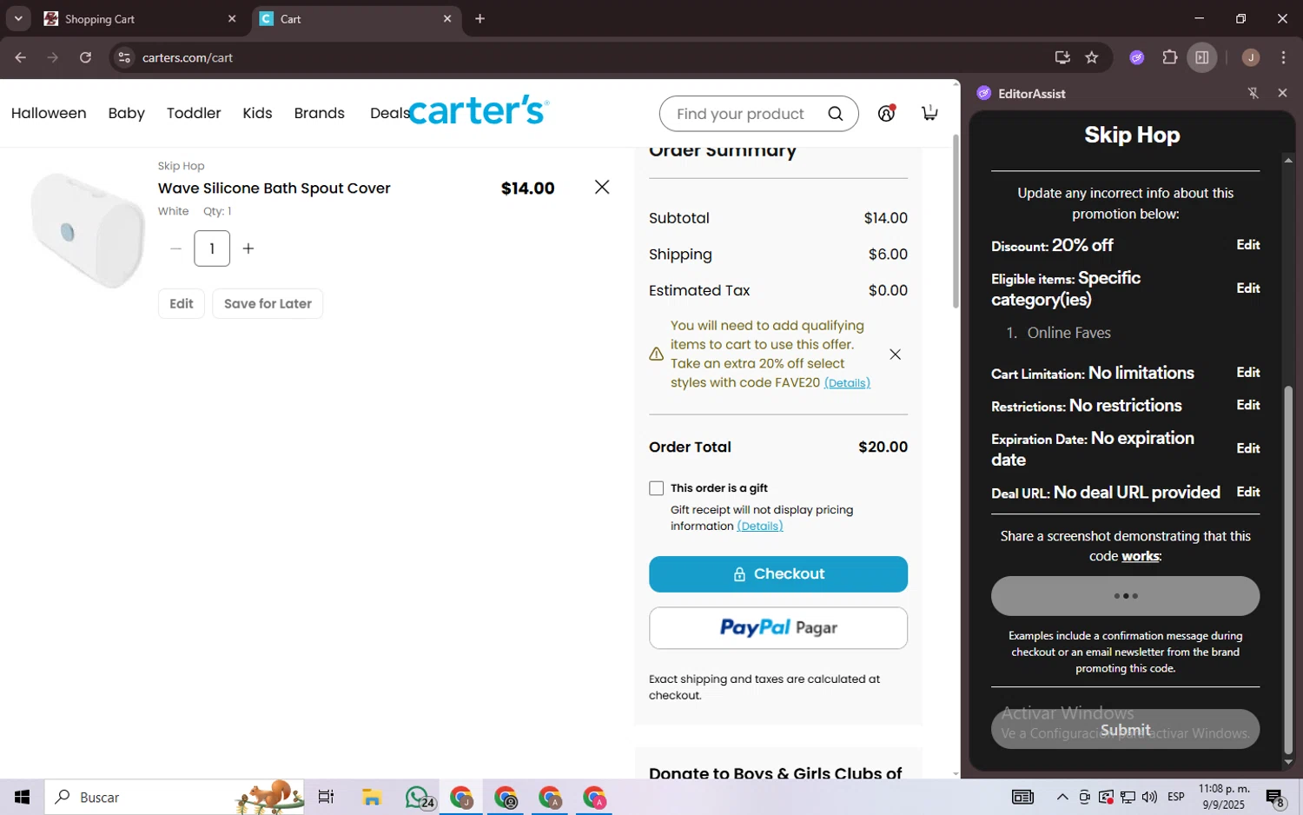Viewport: 1303px width, 815px height.
Task: Edit the Discount 20% off field
Action: pos(1248,245)
